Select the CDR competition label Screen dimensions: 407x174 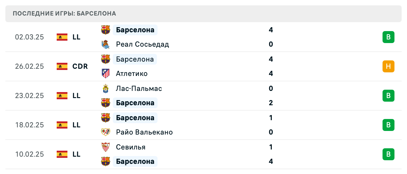click(79, 66)
